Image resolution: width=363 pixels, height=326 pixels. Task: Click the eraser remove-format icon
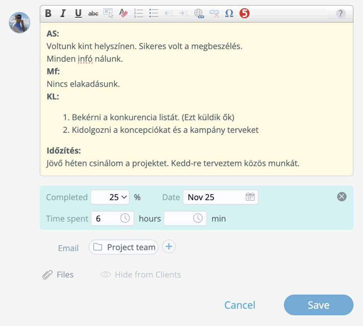pos(123,13)
